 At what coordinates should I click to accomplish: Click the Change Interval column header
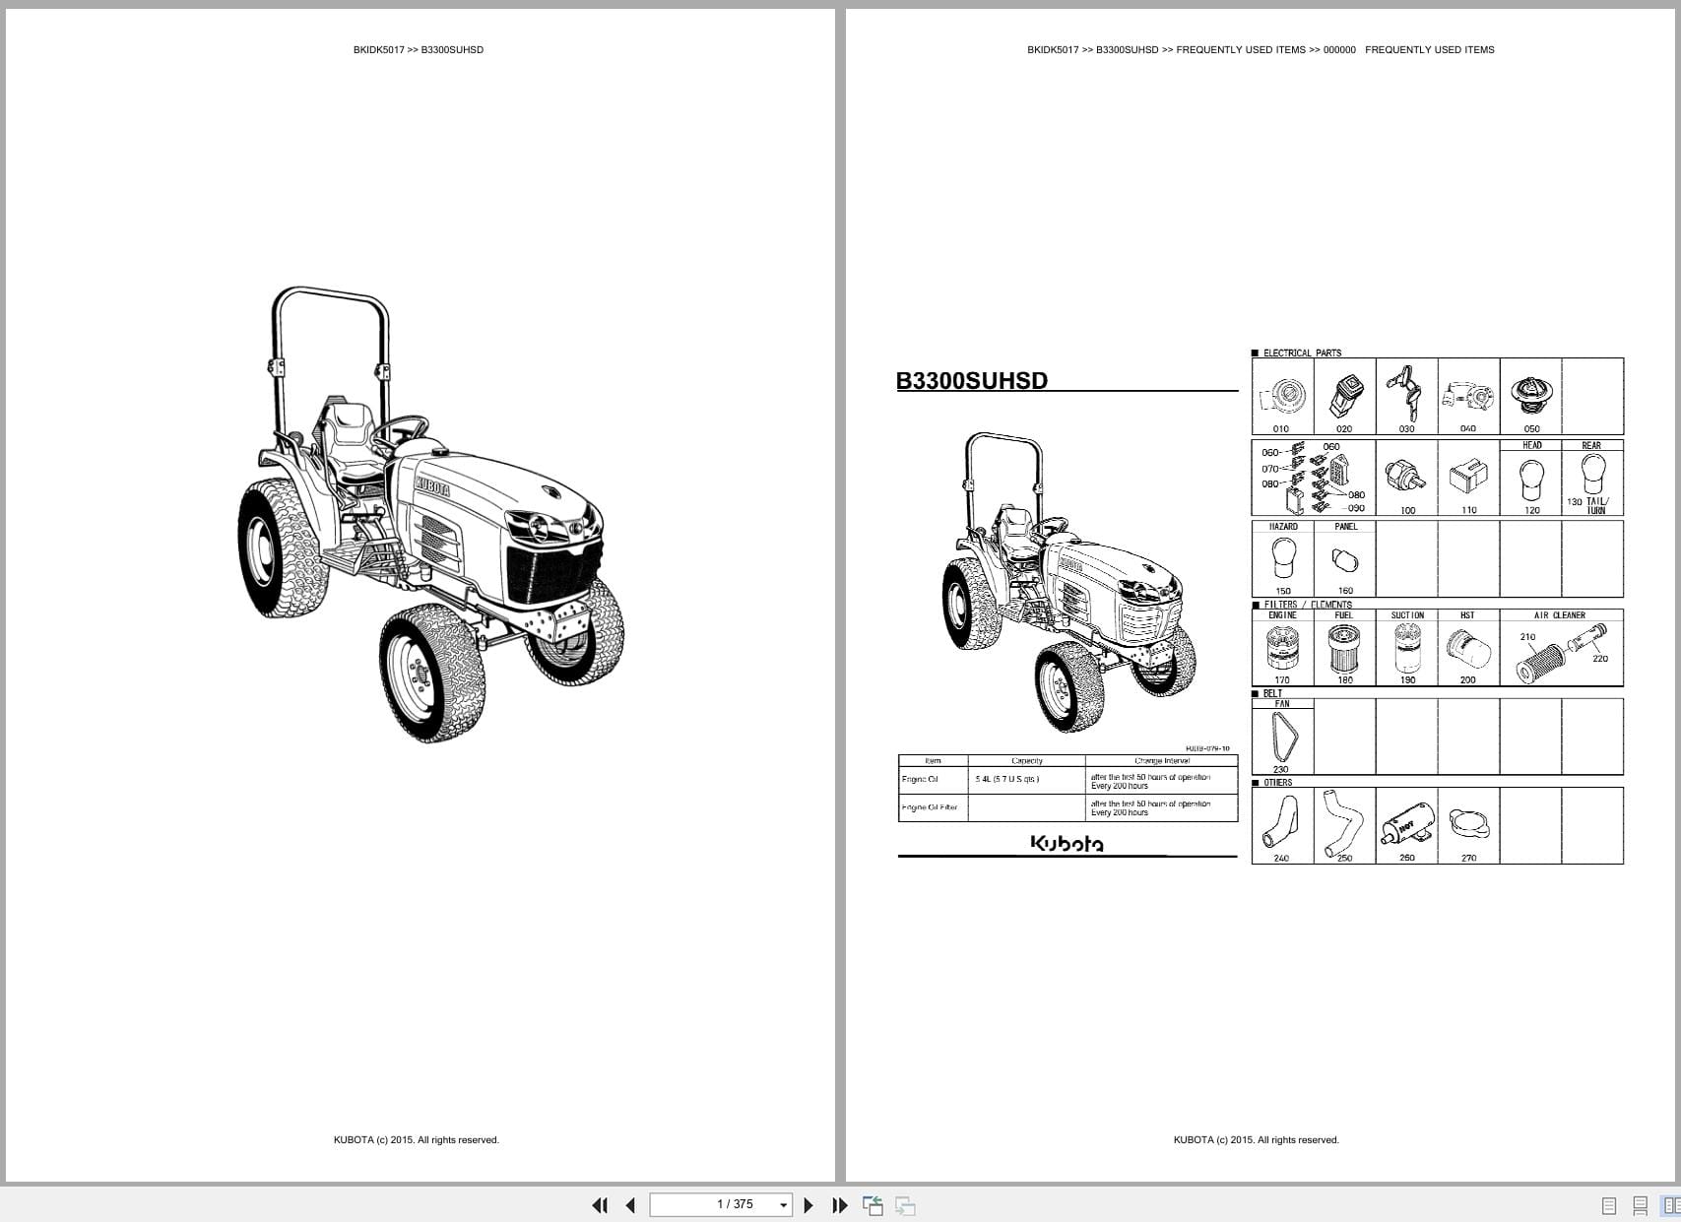tap(1162, 760)
